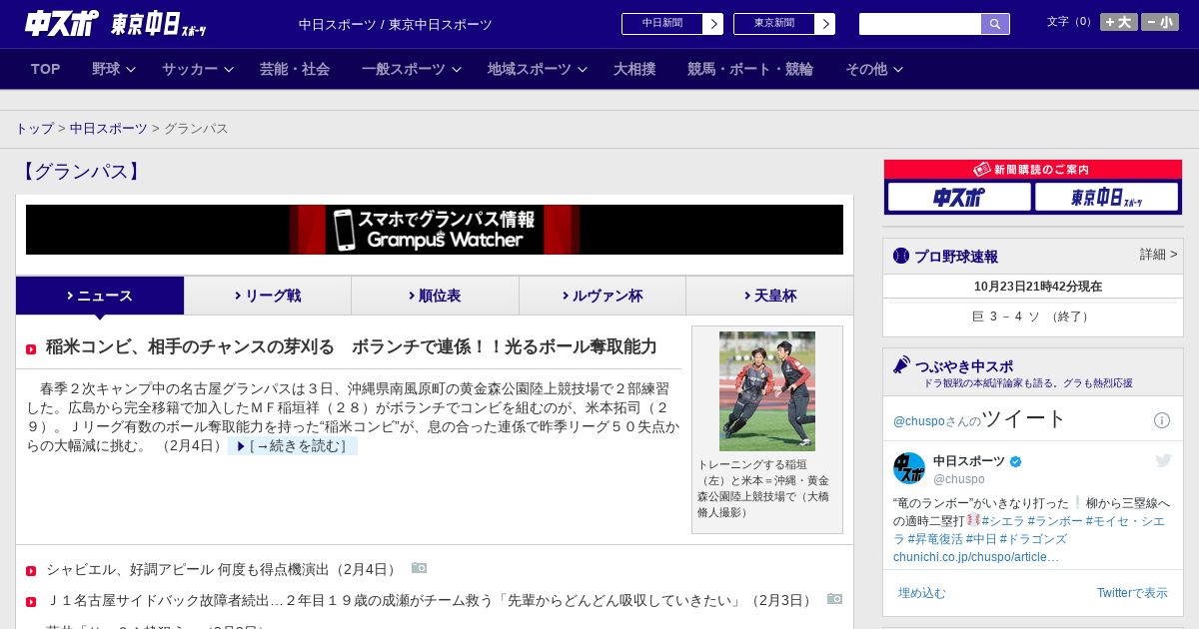This screenshot has height=629, width=1199.
Task: Expand the 野球 navigation menu
Action: (x=113, y=69)
